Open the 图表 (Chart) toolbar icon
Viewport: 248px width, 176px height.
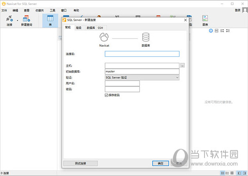[x=205, y=18]
